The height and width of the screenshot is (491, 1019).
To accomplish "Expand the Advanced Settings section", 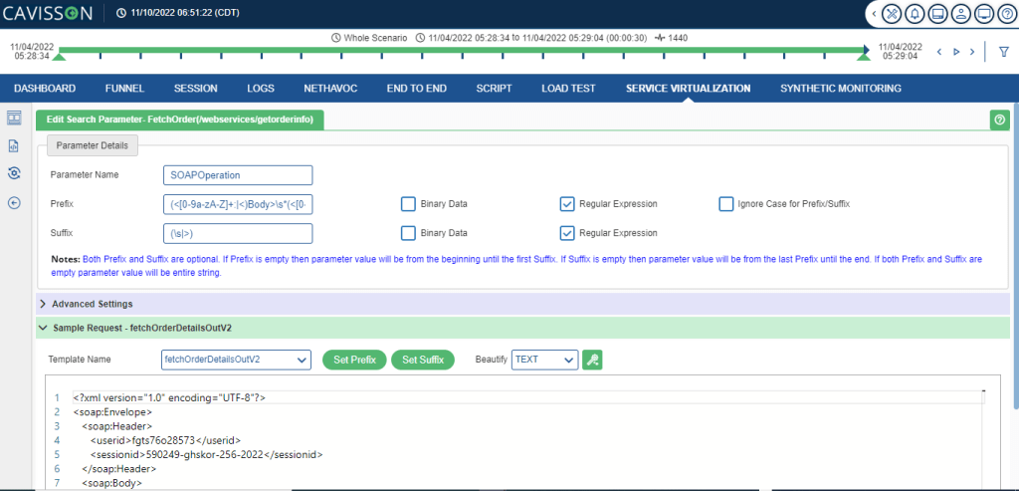I will [523, 304].
